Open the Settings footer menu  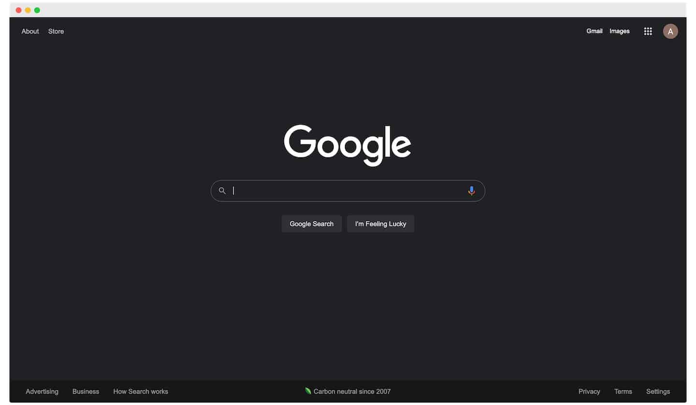(x=658, y=391)
